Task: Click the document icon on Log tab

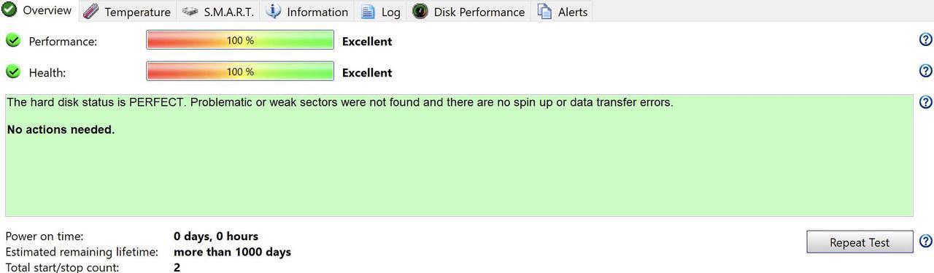Action: pyautogui.click(x=368, y=12)
